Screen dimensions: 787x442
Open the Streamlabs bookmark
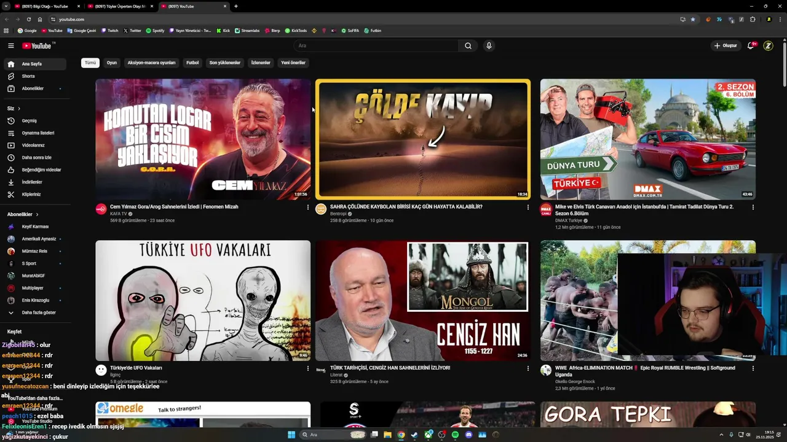click(247, 30)
